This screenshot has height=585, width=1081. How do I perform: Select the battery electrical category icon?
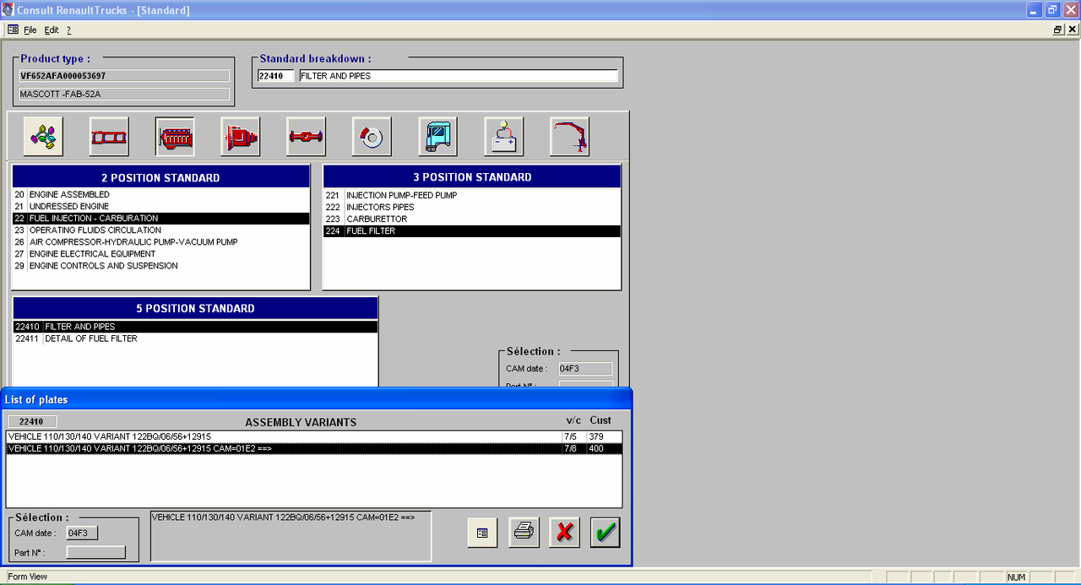click(x=504, y=136)
